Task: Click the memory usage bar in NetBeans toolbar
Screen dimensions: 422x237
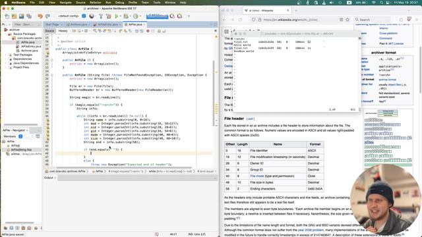Action: point(157,16)
